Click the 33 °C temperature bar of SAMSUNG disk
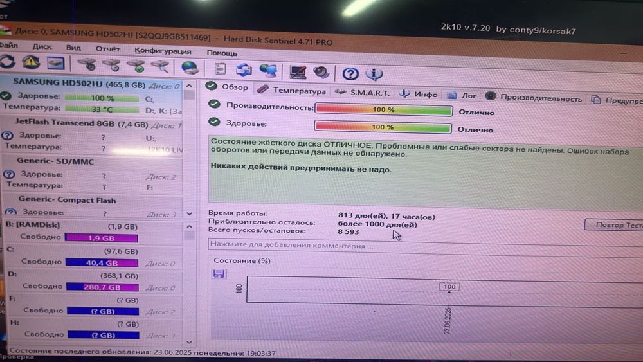The image size is (643, 362). (x=102, y=109)
